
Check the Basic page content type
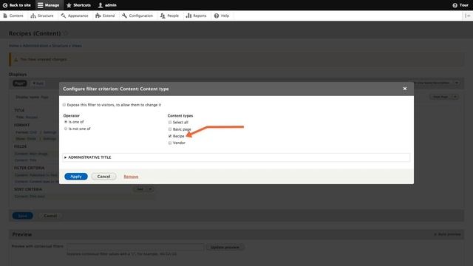pos(170,129)
